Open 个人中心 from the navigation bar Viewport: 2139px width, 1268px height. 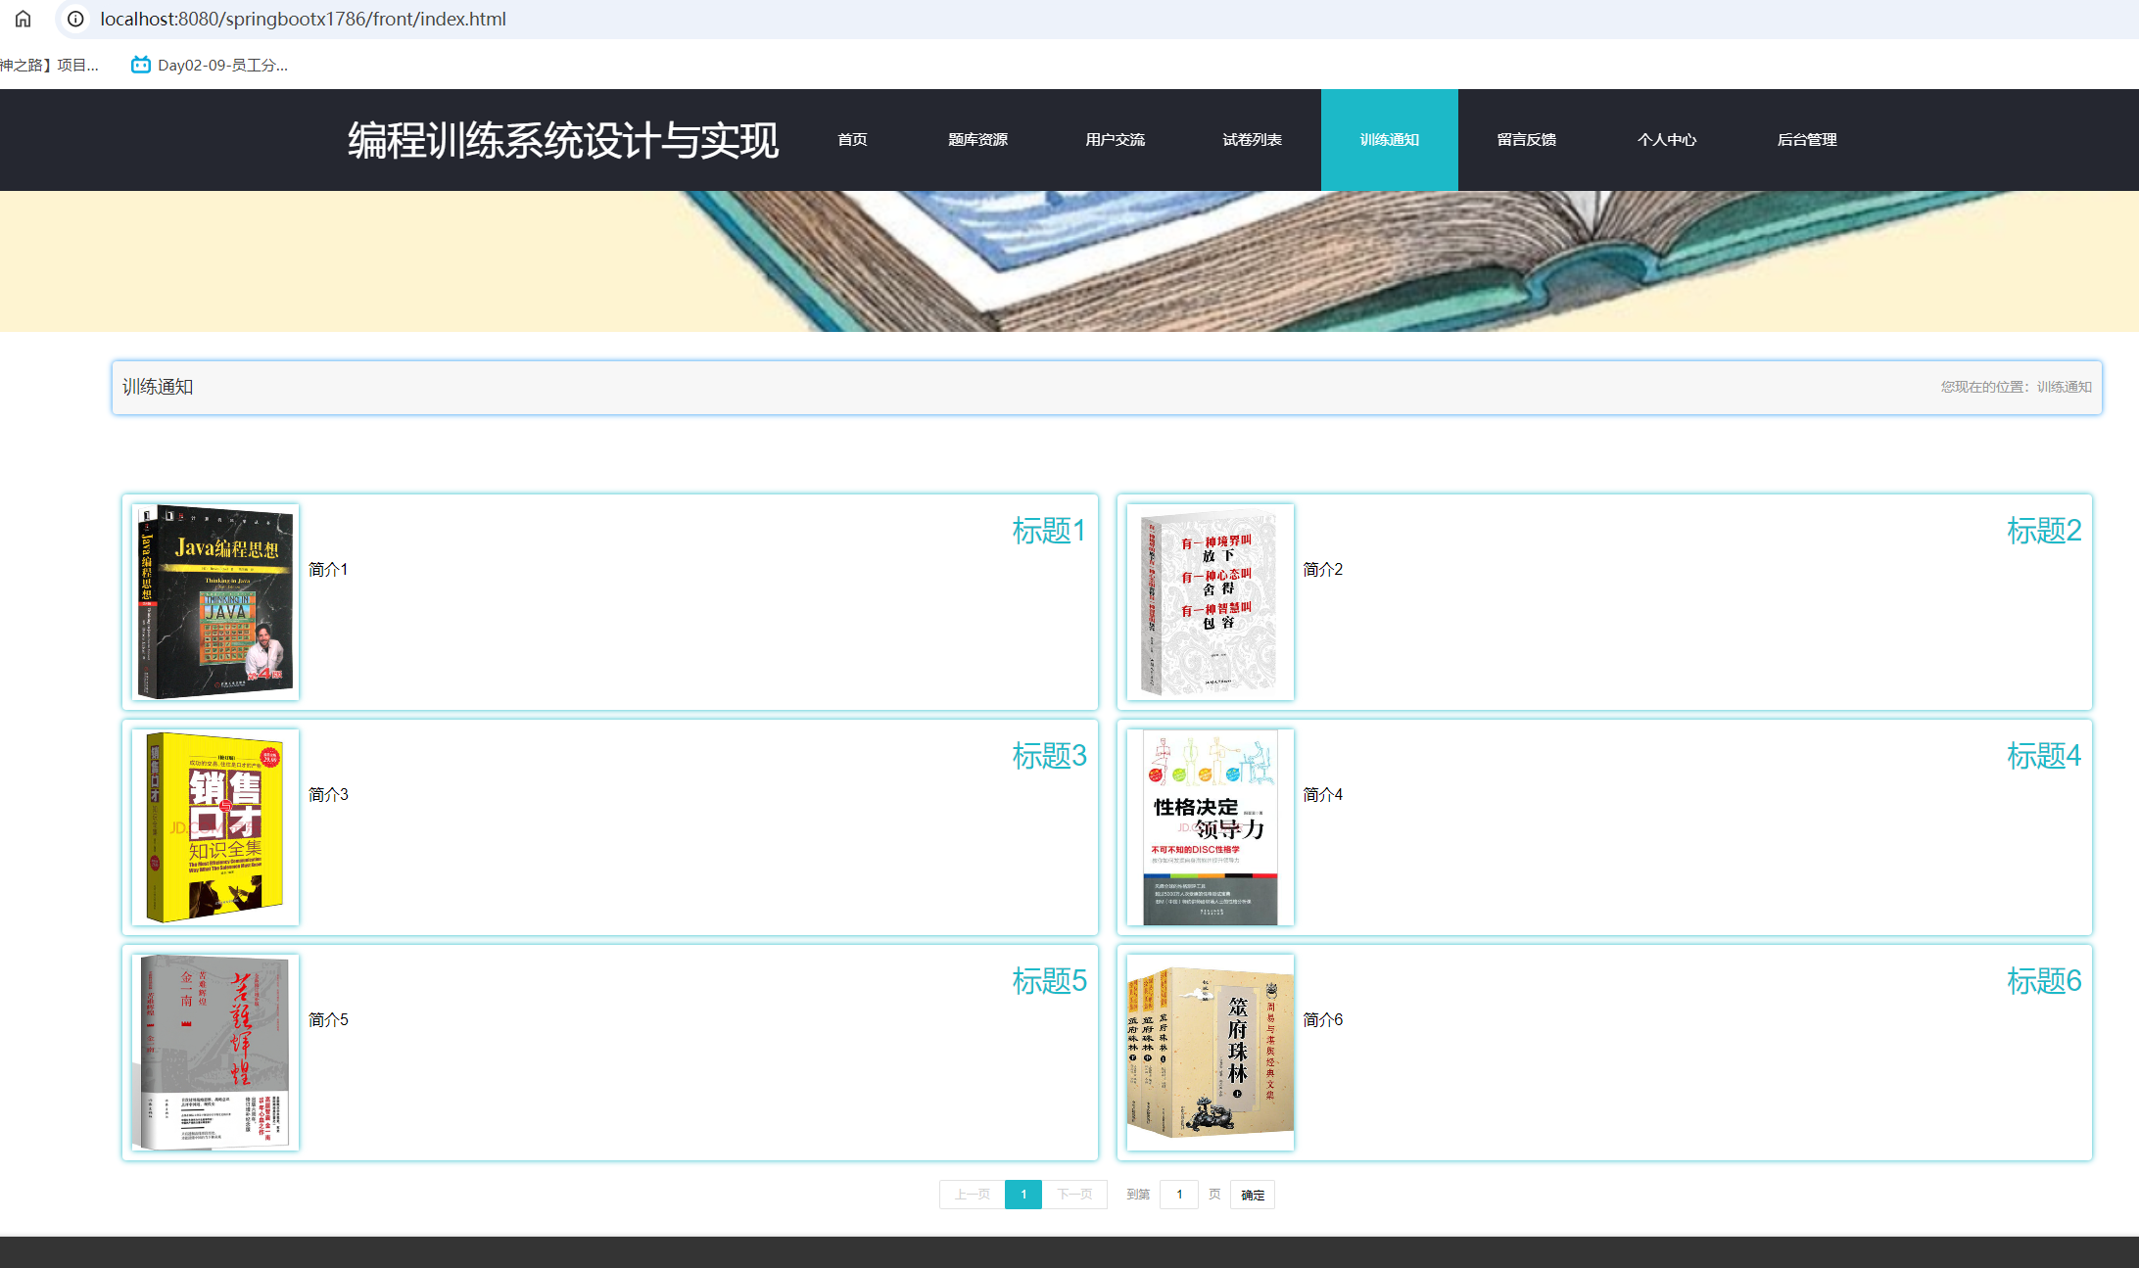(1667, 139)
